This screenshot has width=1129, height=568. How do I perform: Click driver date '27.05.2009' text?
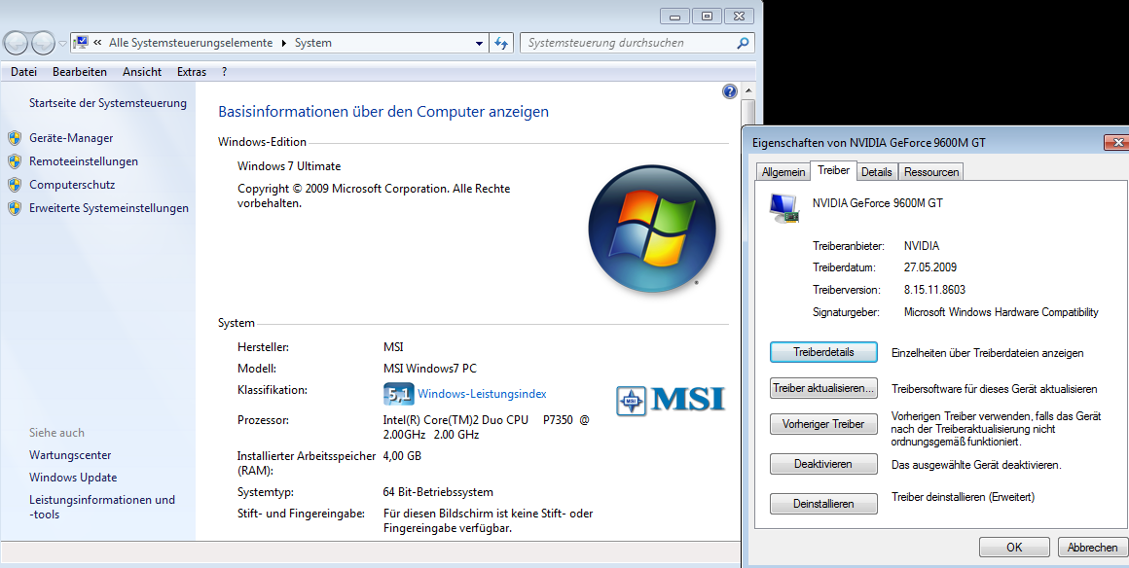point(930,267)
